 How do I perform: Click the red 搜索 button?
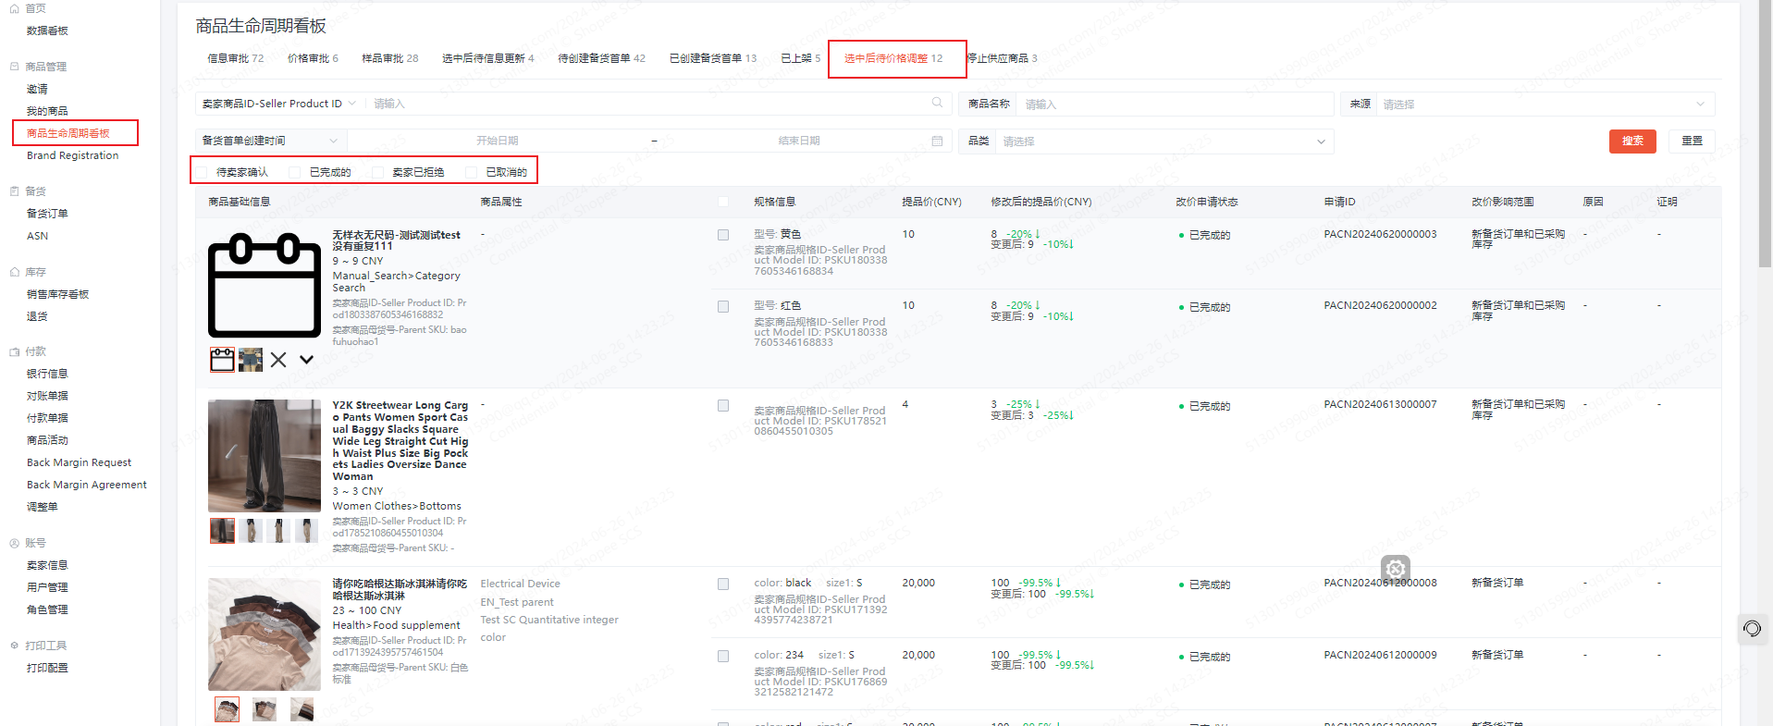pos(1632,141)
